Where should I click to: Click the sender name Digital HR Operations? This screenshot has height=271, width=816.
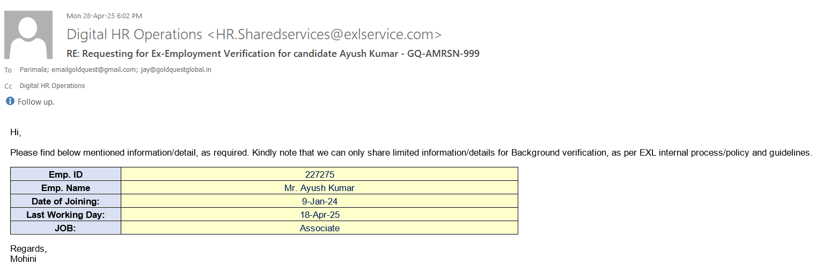pos(134,34)
